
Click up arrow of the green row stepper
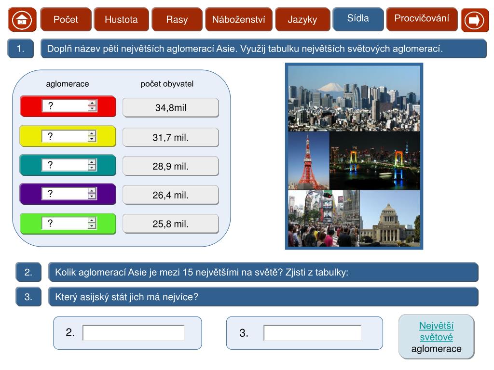pos(92,220)
